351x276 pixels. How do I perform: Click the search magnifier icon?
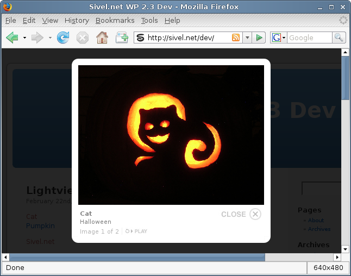point(339,37)
